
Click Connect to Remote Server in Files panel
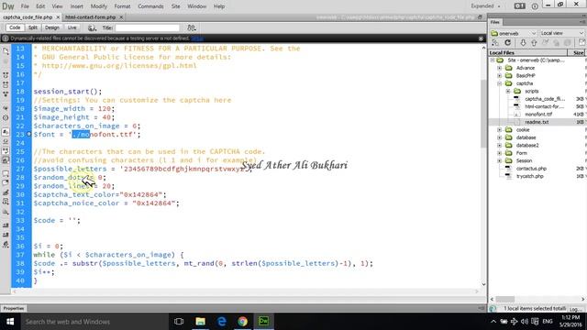tap(495, 43)
